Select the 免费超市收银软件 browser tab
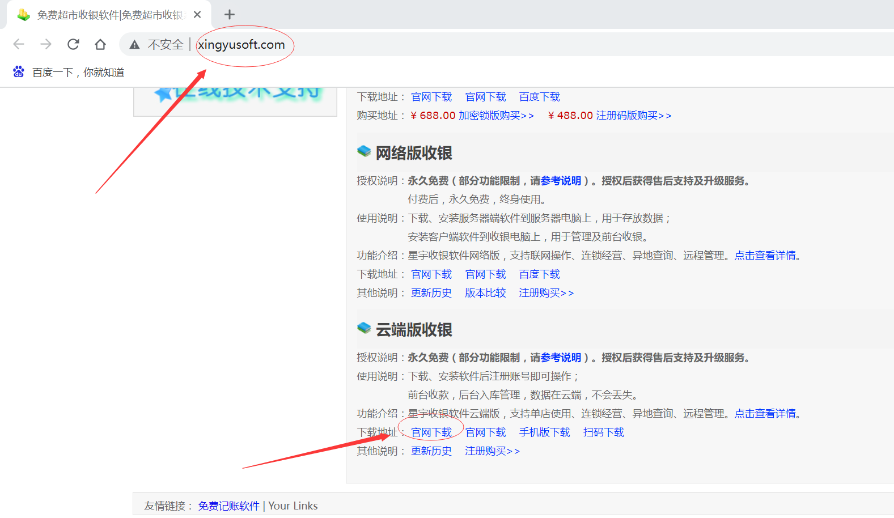 pyautogui.click(x=109, y=15)
